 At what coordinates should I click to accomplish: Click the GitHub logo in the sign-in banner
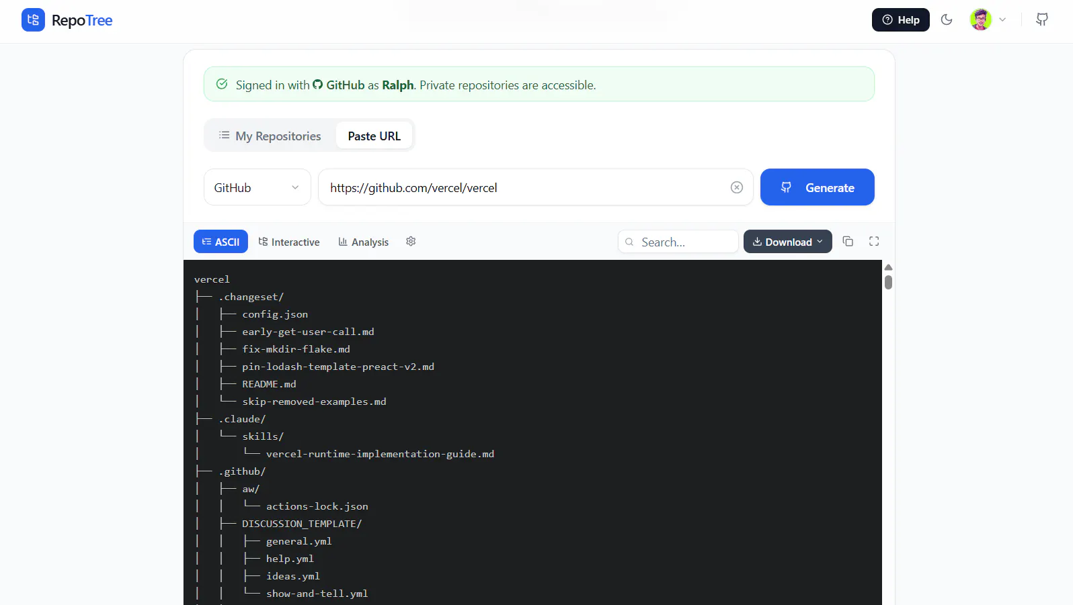(318, 85)
